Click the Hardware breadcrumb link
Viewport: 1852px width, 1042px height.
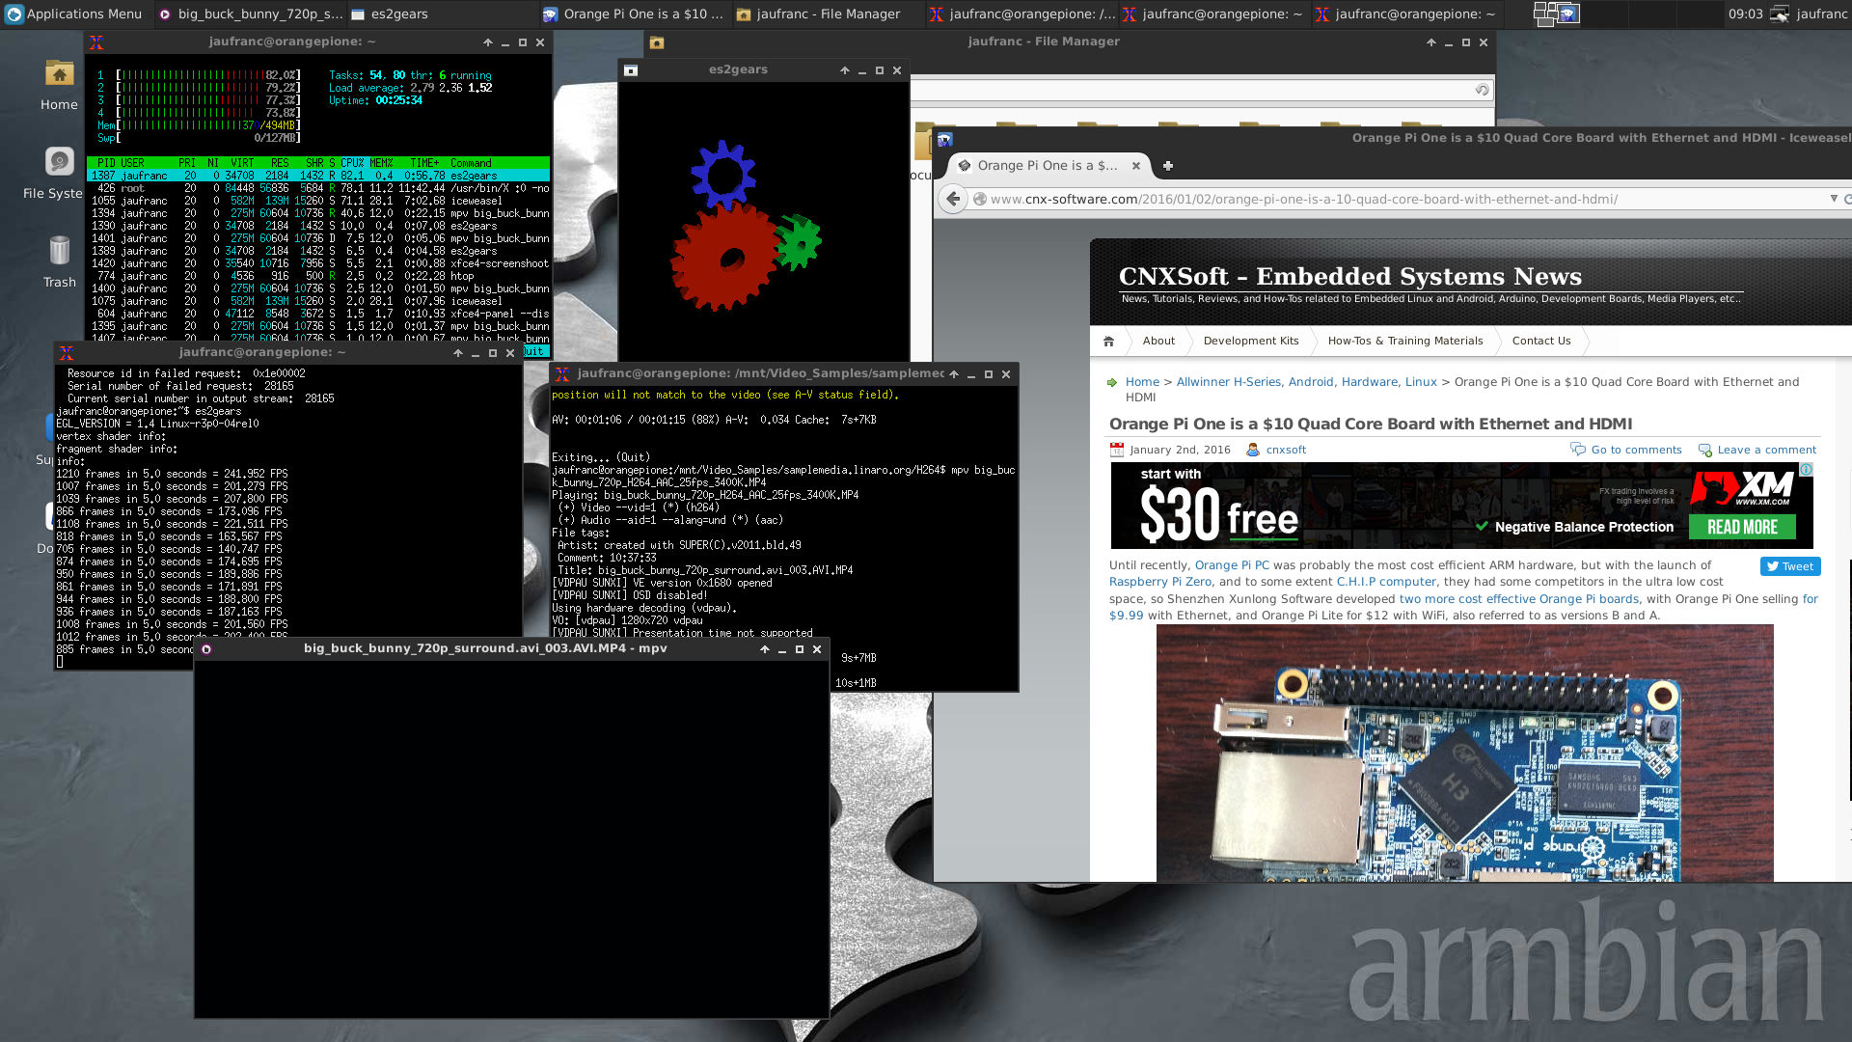pyautogui.click(x=1370, y=382)
